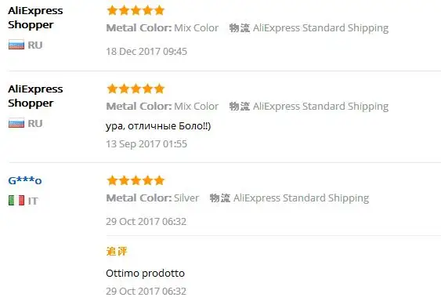Click the five-star rating above ура, отличные Боло
The height and width of the screenshot is (301, 441).
pos(136,89)
